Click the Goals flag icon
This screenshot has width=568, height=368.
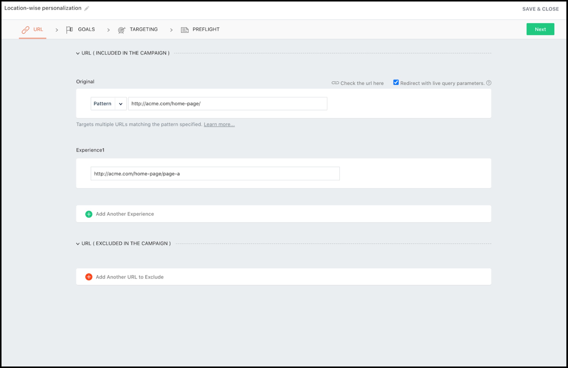69,30
